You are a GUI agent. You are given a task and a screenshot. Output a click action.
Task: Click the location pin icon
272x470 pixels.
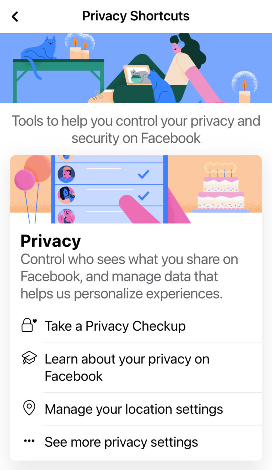[x=29, y=409]
